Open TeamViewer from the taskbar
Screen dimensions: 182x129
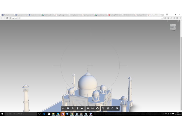(x=67, y=114)
